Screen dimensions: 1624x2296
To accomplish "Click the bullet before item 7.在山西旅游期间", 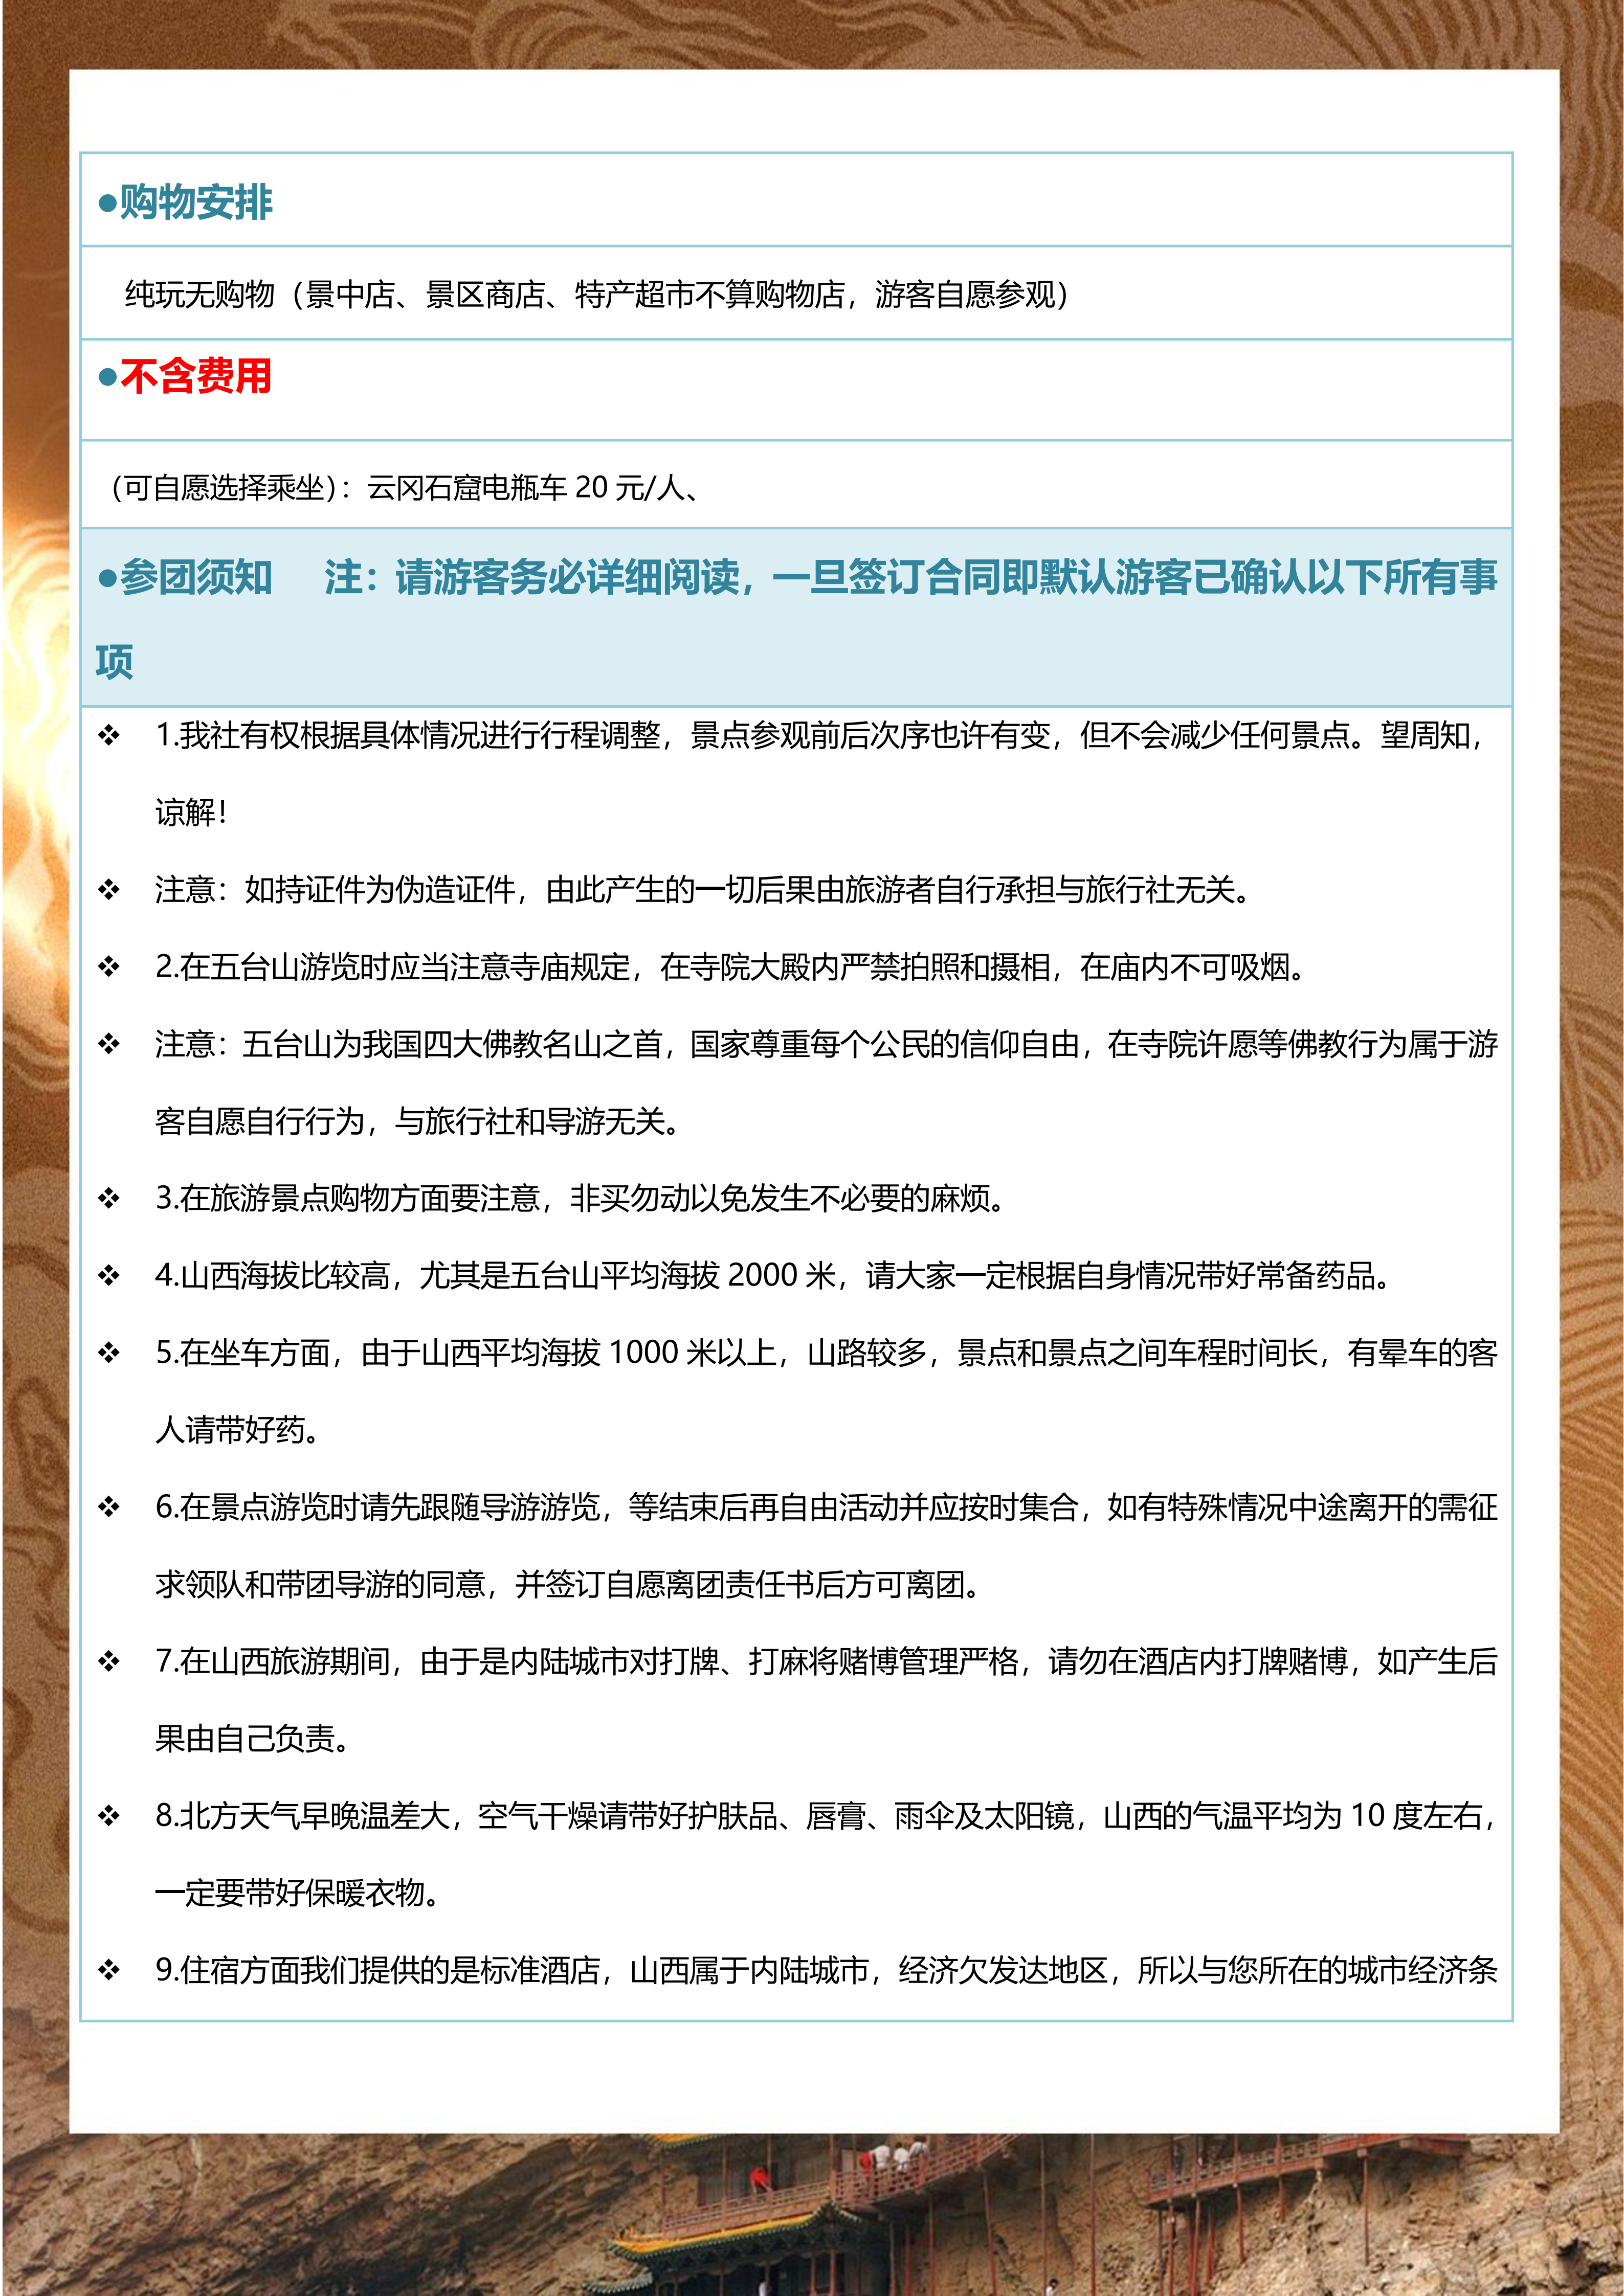I will [x=108, y=1662].
